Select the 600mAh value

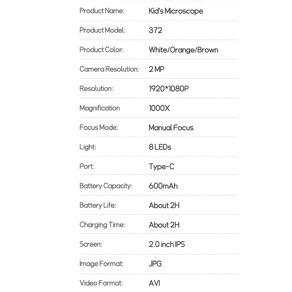click(x=163, y=186)
